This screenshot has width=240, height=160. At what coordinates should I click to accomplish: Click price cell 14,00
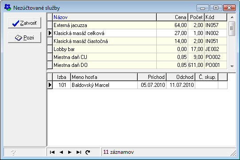tap(172, 41)
